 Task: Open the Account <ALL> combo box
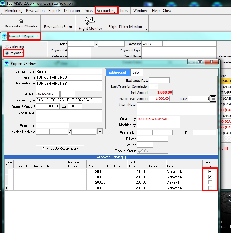point(151,44)
